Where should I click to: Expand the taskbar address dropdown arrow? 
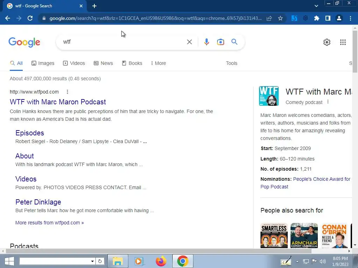coord(92,261)
